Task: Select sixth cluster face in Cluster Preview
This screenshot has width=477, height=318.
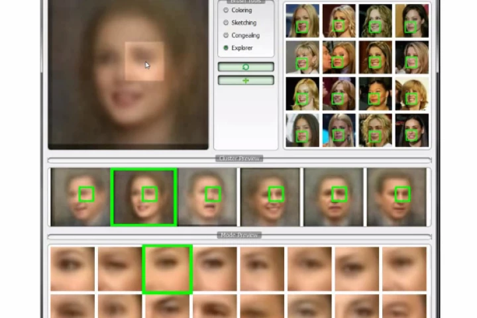Action: [397, 197]
